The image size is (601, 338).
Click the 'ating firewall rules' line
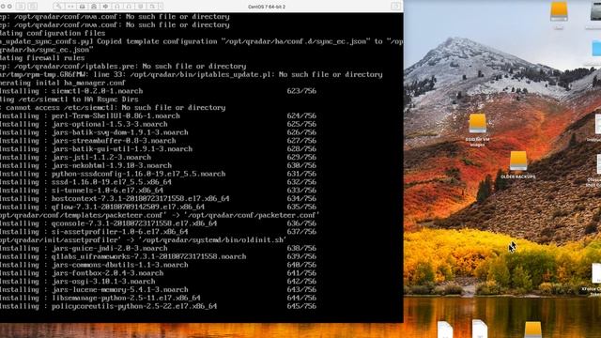42,58
